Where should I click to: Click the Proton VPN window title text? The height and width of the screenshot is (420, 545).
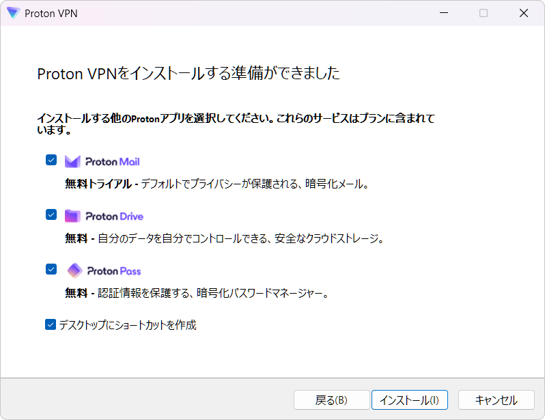[51, 13]
